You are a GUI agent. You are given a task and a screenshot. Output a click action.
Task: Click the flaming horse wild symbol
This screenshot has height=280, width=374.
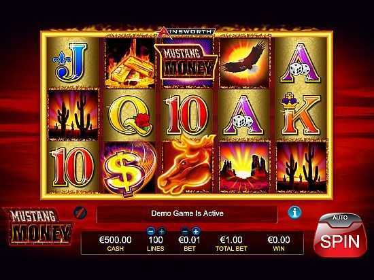(x=187, y=165)
